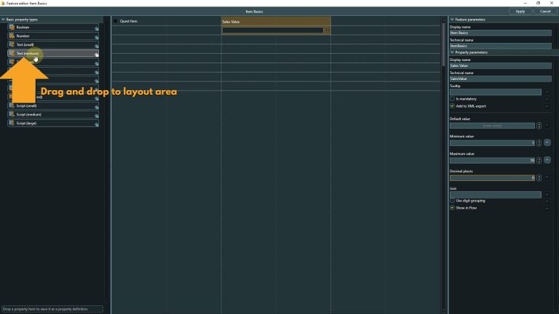Click the hand icon on the Script (medium) row

coord(96,116)
